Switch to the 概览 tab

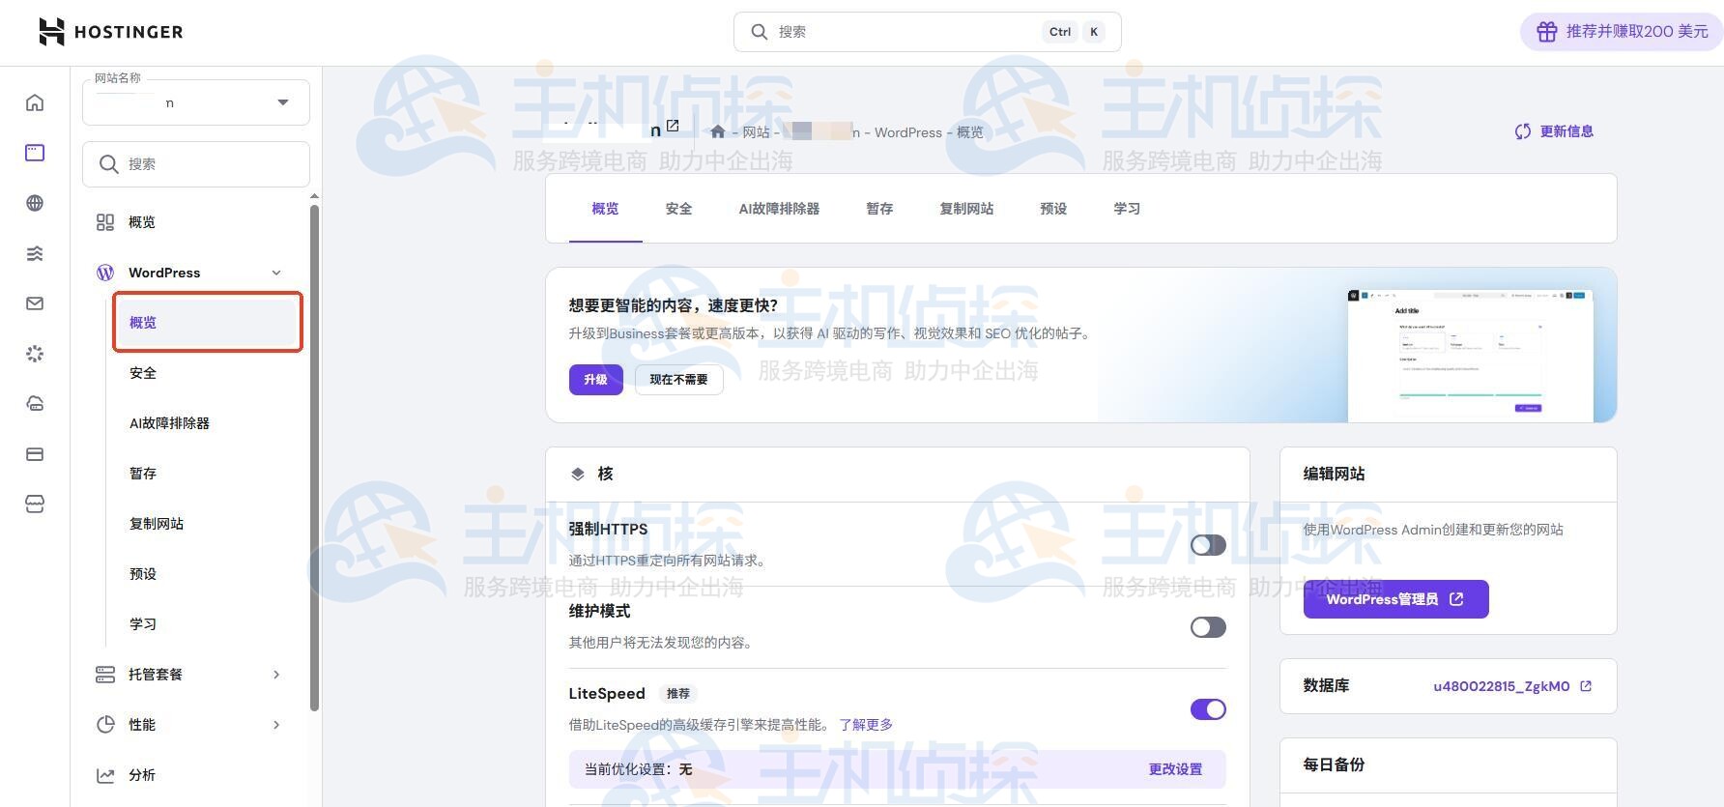click(x=605, y=209)
